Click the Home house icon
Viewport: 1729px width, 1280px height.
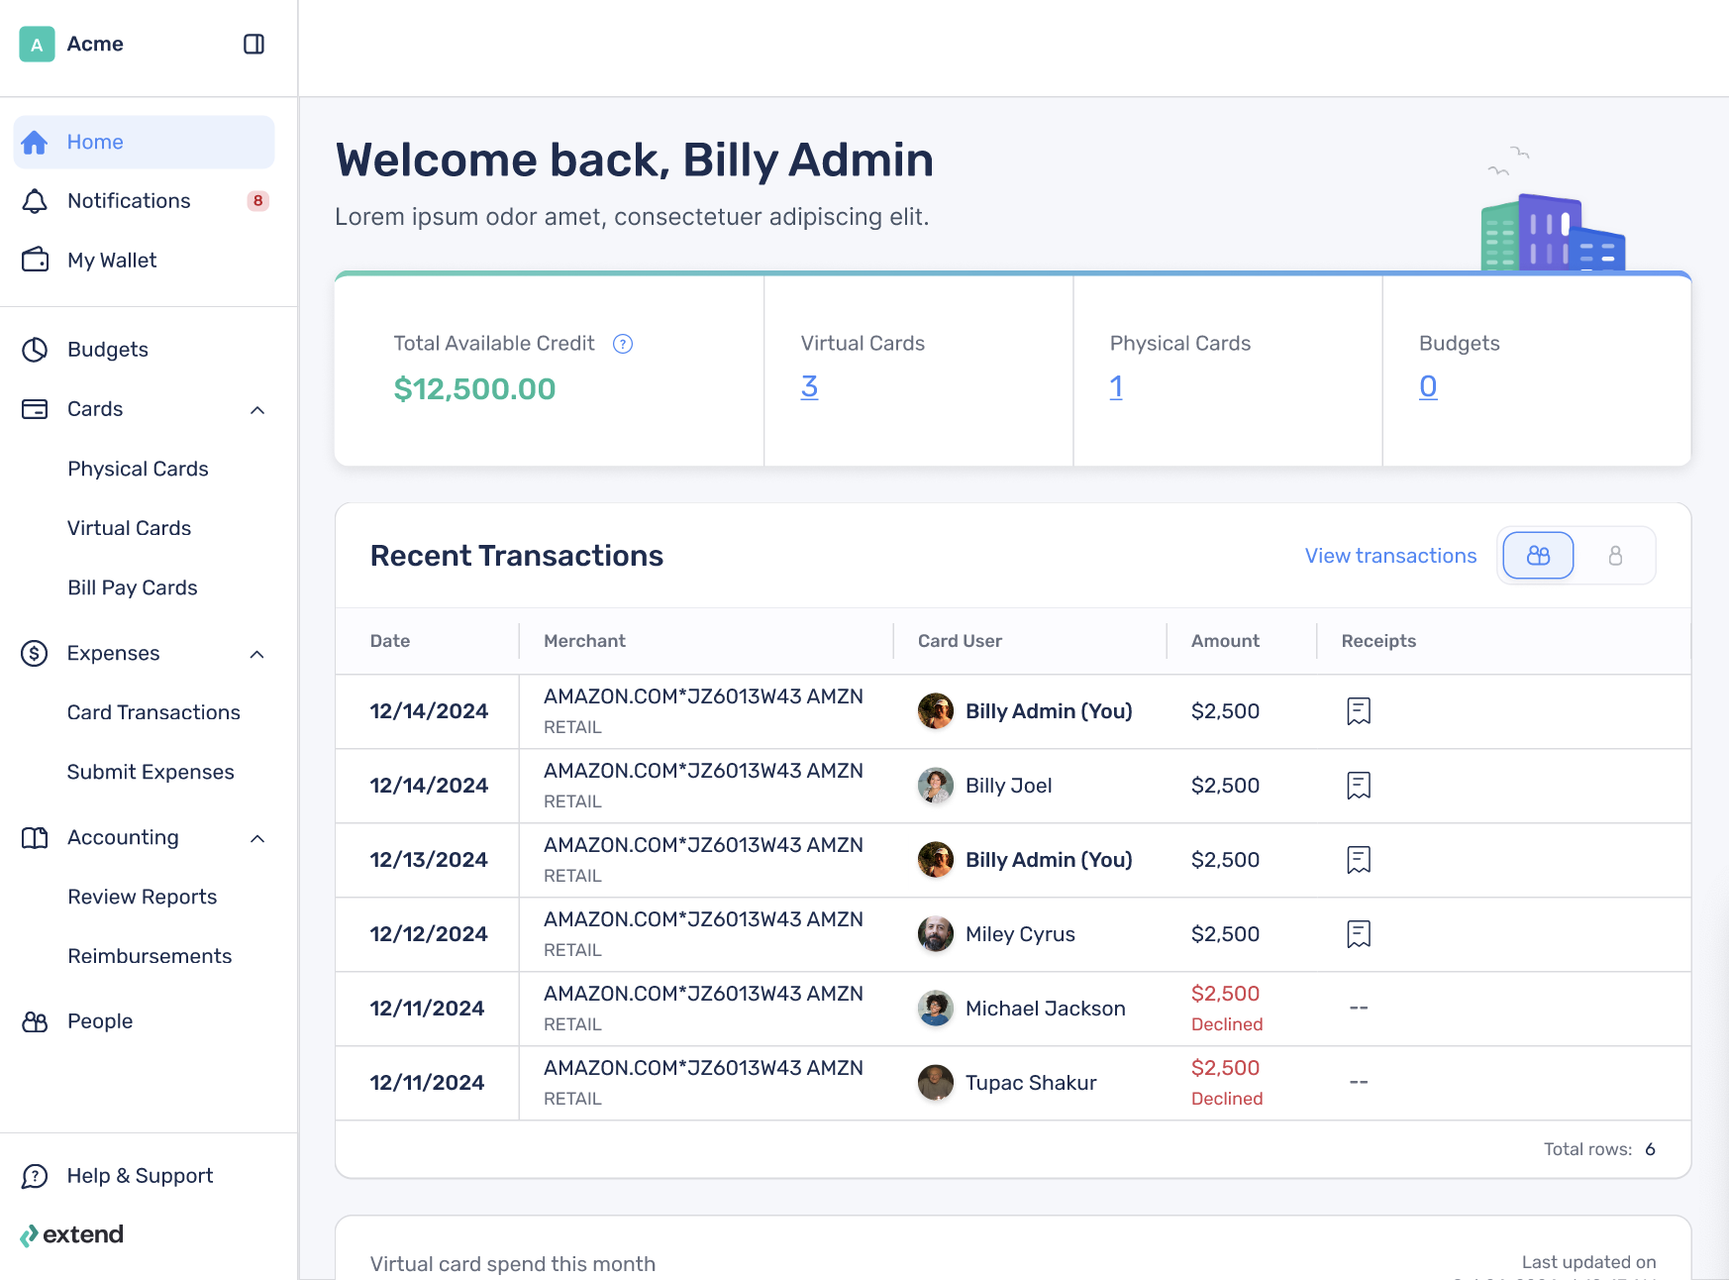click(35, 143)
